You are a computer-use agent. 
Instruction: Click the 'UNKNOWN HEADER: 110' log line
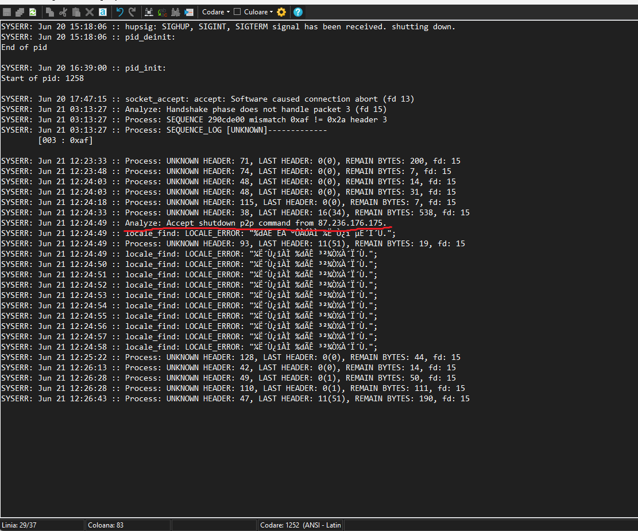(233, 388)
